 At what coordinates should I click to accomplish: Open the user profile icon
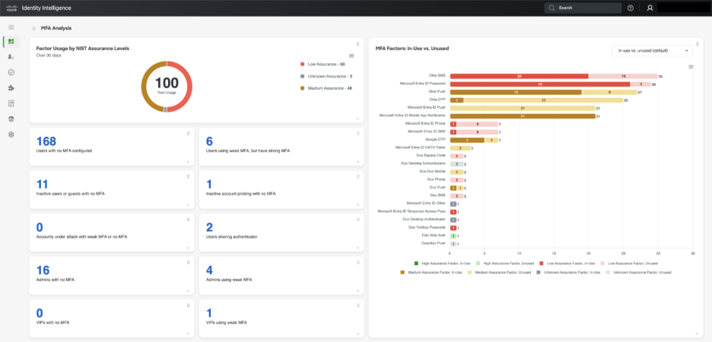click(650, 8)
